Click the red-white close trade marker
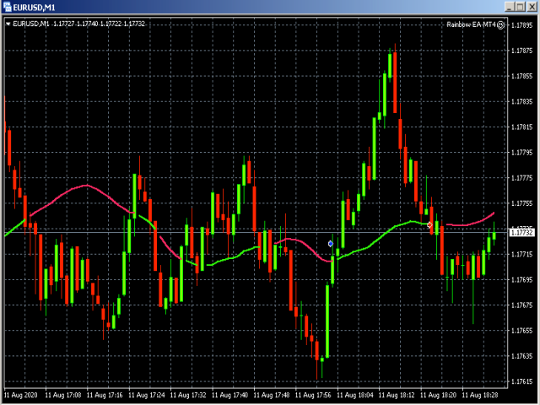Image resolution: width=540 pixels, height=405 pixels. (x=429, y=225)
